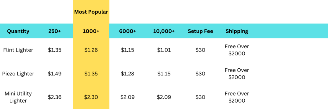
Task: Click the Shipping column header
Action: tap(237, 31)
